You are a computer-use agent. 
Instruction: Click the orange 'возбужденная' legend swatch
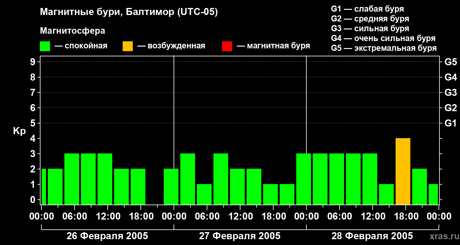[128, 46]
